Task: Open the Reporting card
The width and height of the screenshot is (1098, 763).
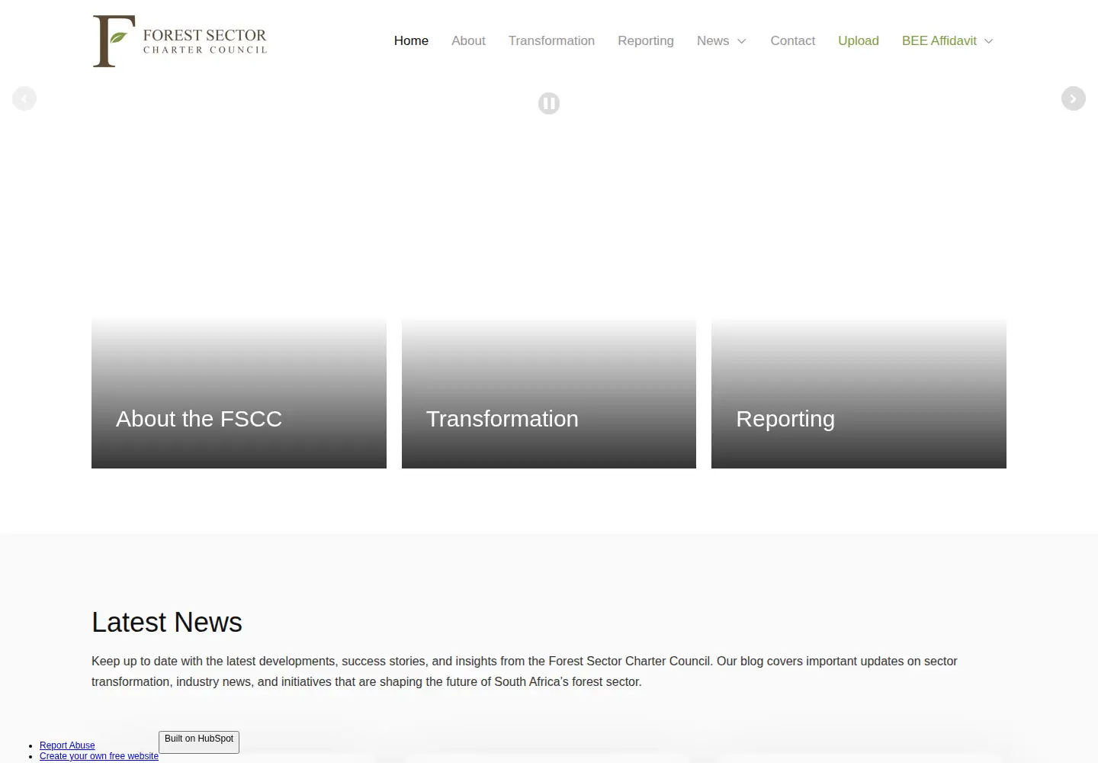Action: tap(859, 394)
